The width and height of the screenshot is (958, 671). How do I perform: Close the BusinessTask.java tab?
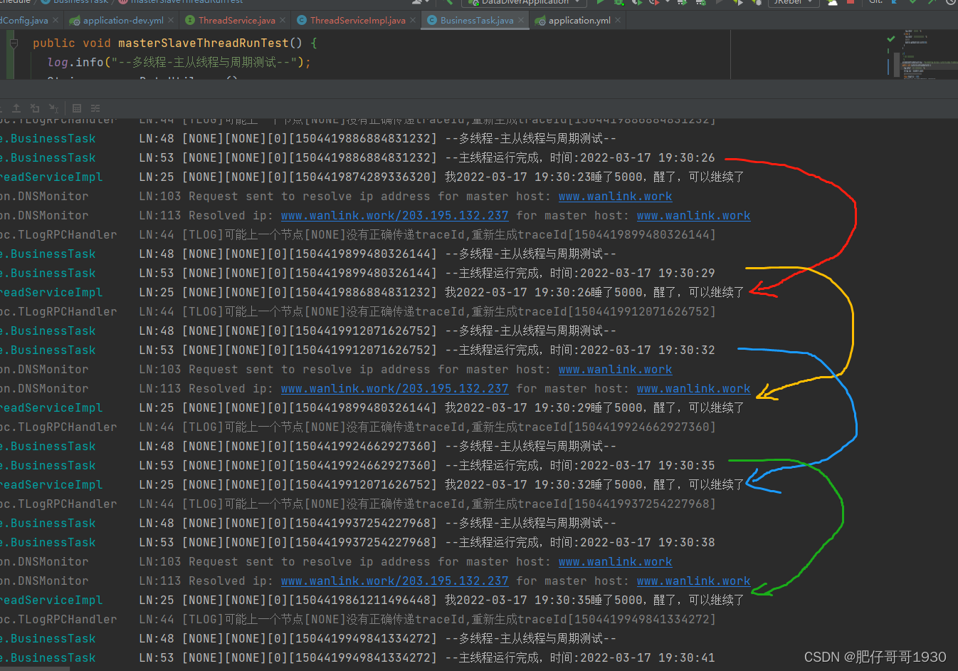pyautogui.click(x=521, y=21)
